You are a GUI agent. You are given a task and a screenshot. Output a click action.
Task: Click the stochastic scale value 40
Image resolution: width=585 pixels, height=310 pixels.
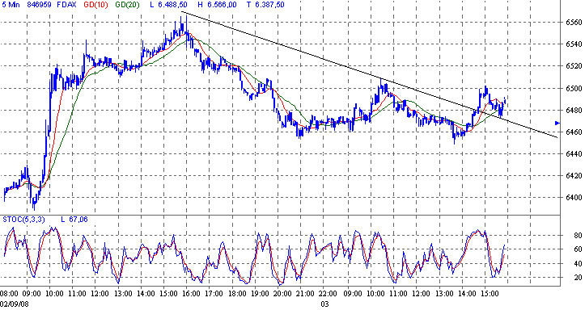(x=578, y=264)
